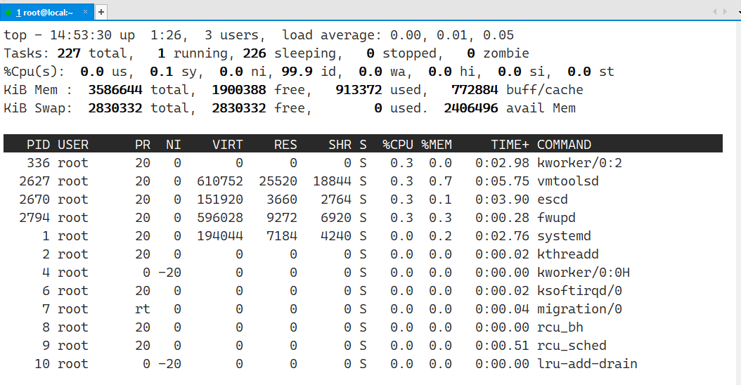Select the vmtoolsd process row
The width and height of the screenshot is (741, 385).
point(363,181)
